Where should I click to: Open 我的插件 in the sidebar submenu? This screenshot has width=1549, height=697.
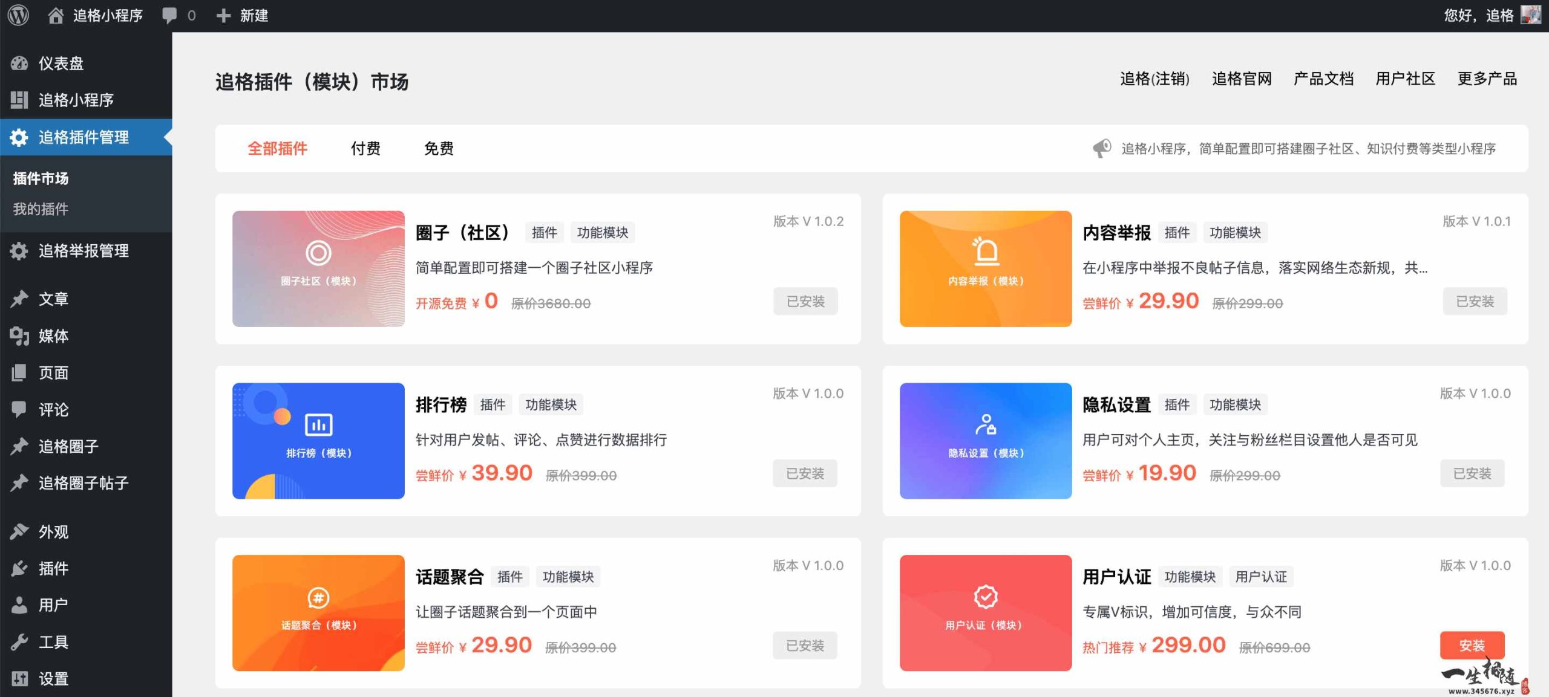(42, 209)
